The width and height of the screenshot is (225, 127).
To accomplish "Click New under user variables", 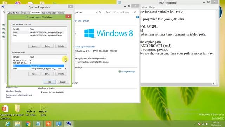I will 34,46.
